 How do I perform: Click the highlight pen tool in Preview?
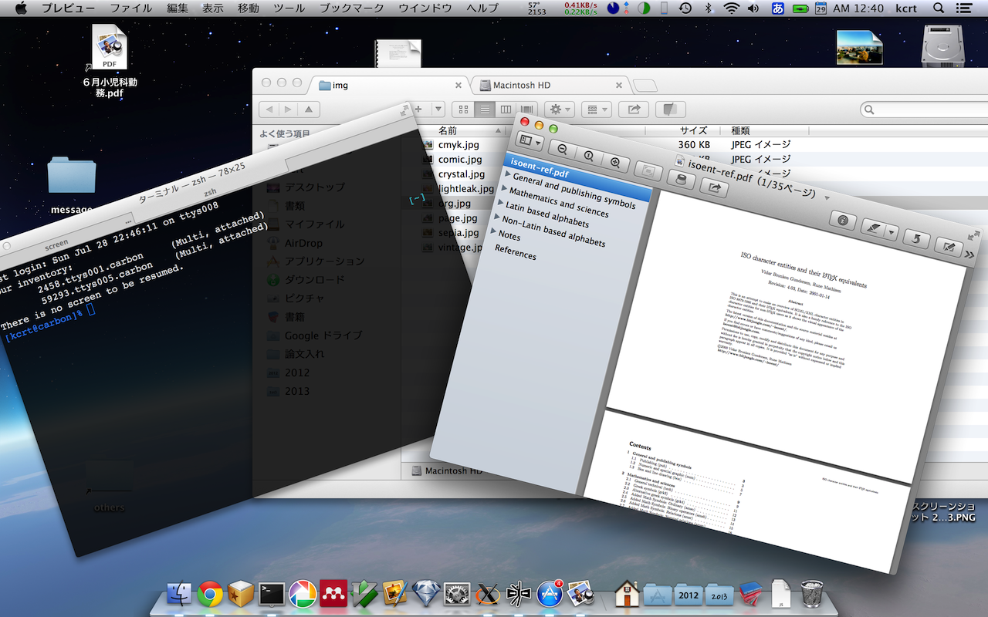pos(872,228)
